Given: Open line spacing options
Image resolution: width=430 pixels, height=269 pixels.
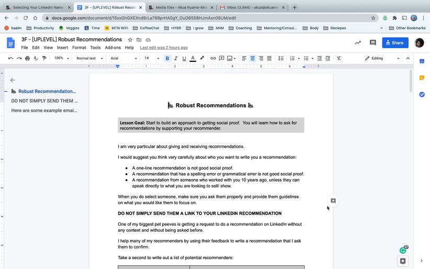Looking at the screenshot, I should click(281, 58).
